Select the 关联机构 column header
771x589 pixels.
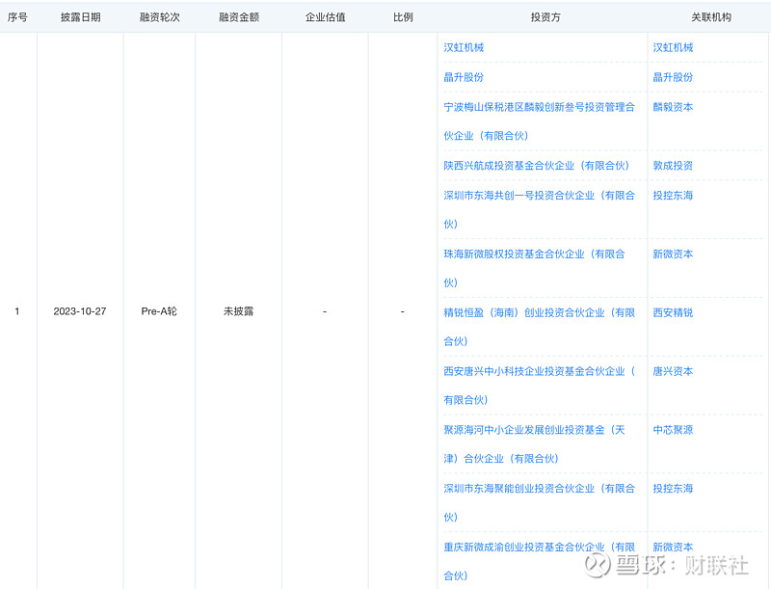click(711, 17)
